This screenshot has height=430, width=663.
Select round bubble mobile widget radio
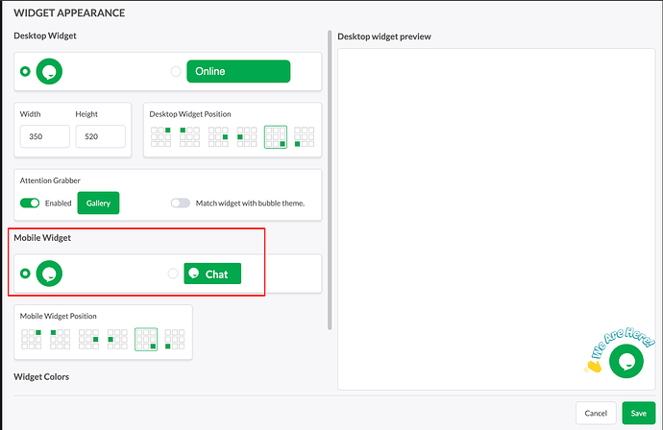click(24, 274)
